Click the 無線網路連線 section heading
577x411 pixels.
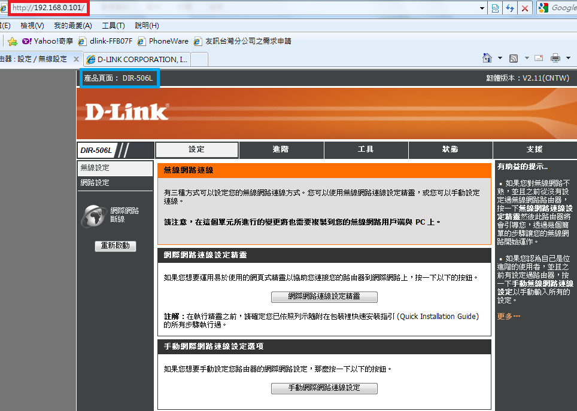pos(189,170)
